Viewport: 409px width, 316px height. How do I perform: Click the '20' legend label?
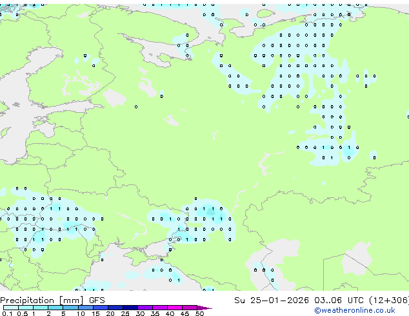coord(110,313)
